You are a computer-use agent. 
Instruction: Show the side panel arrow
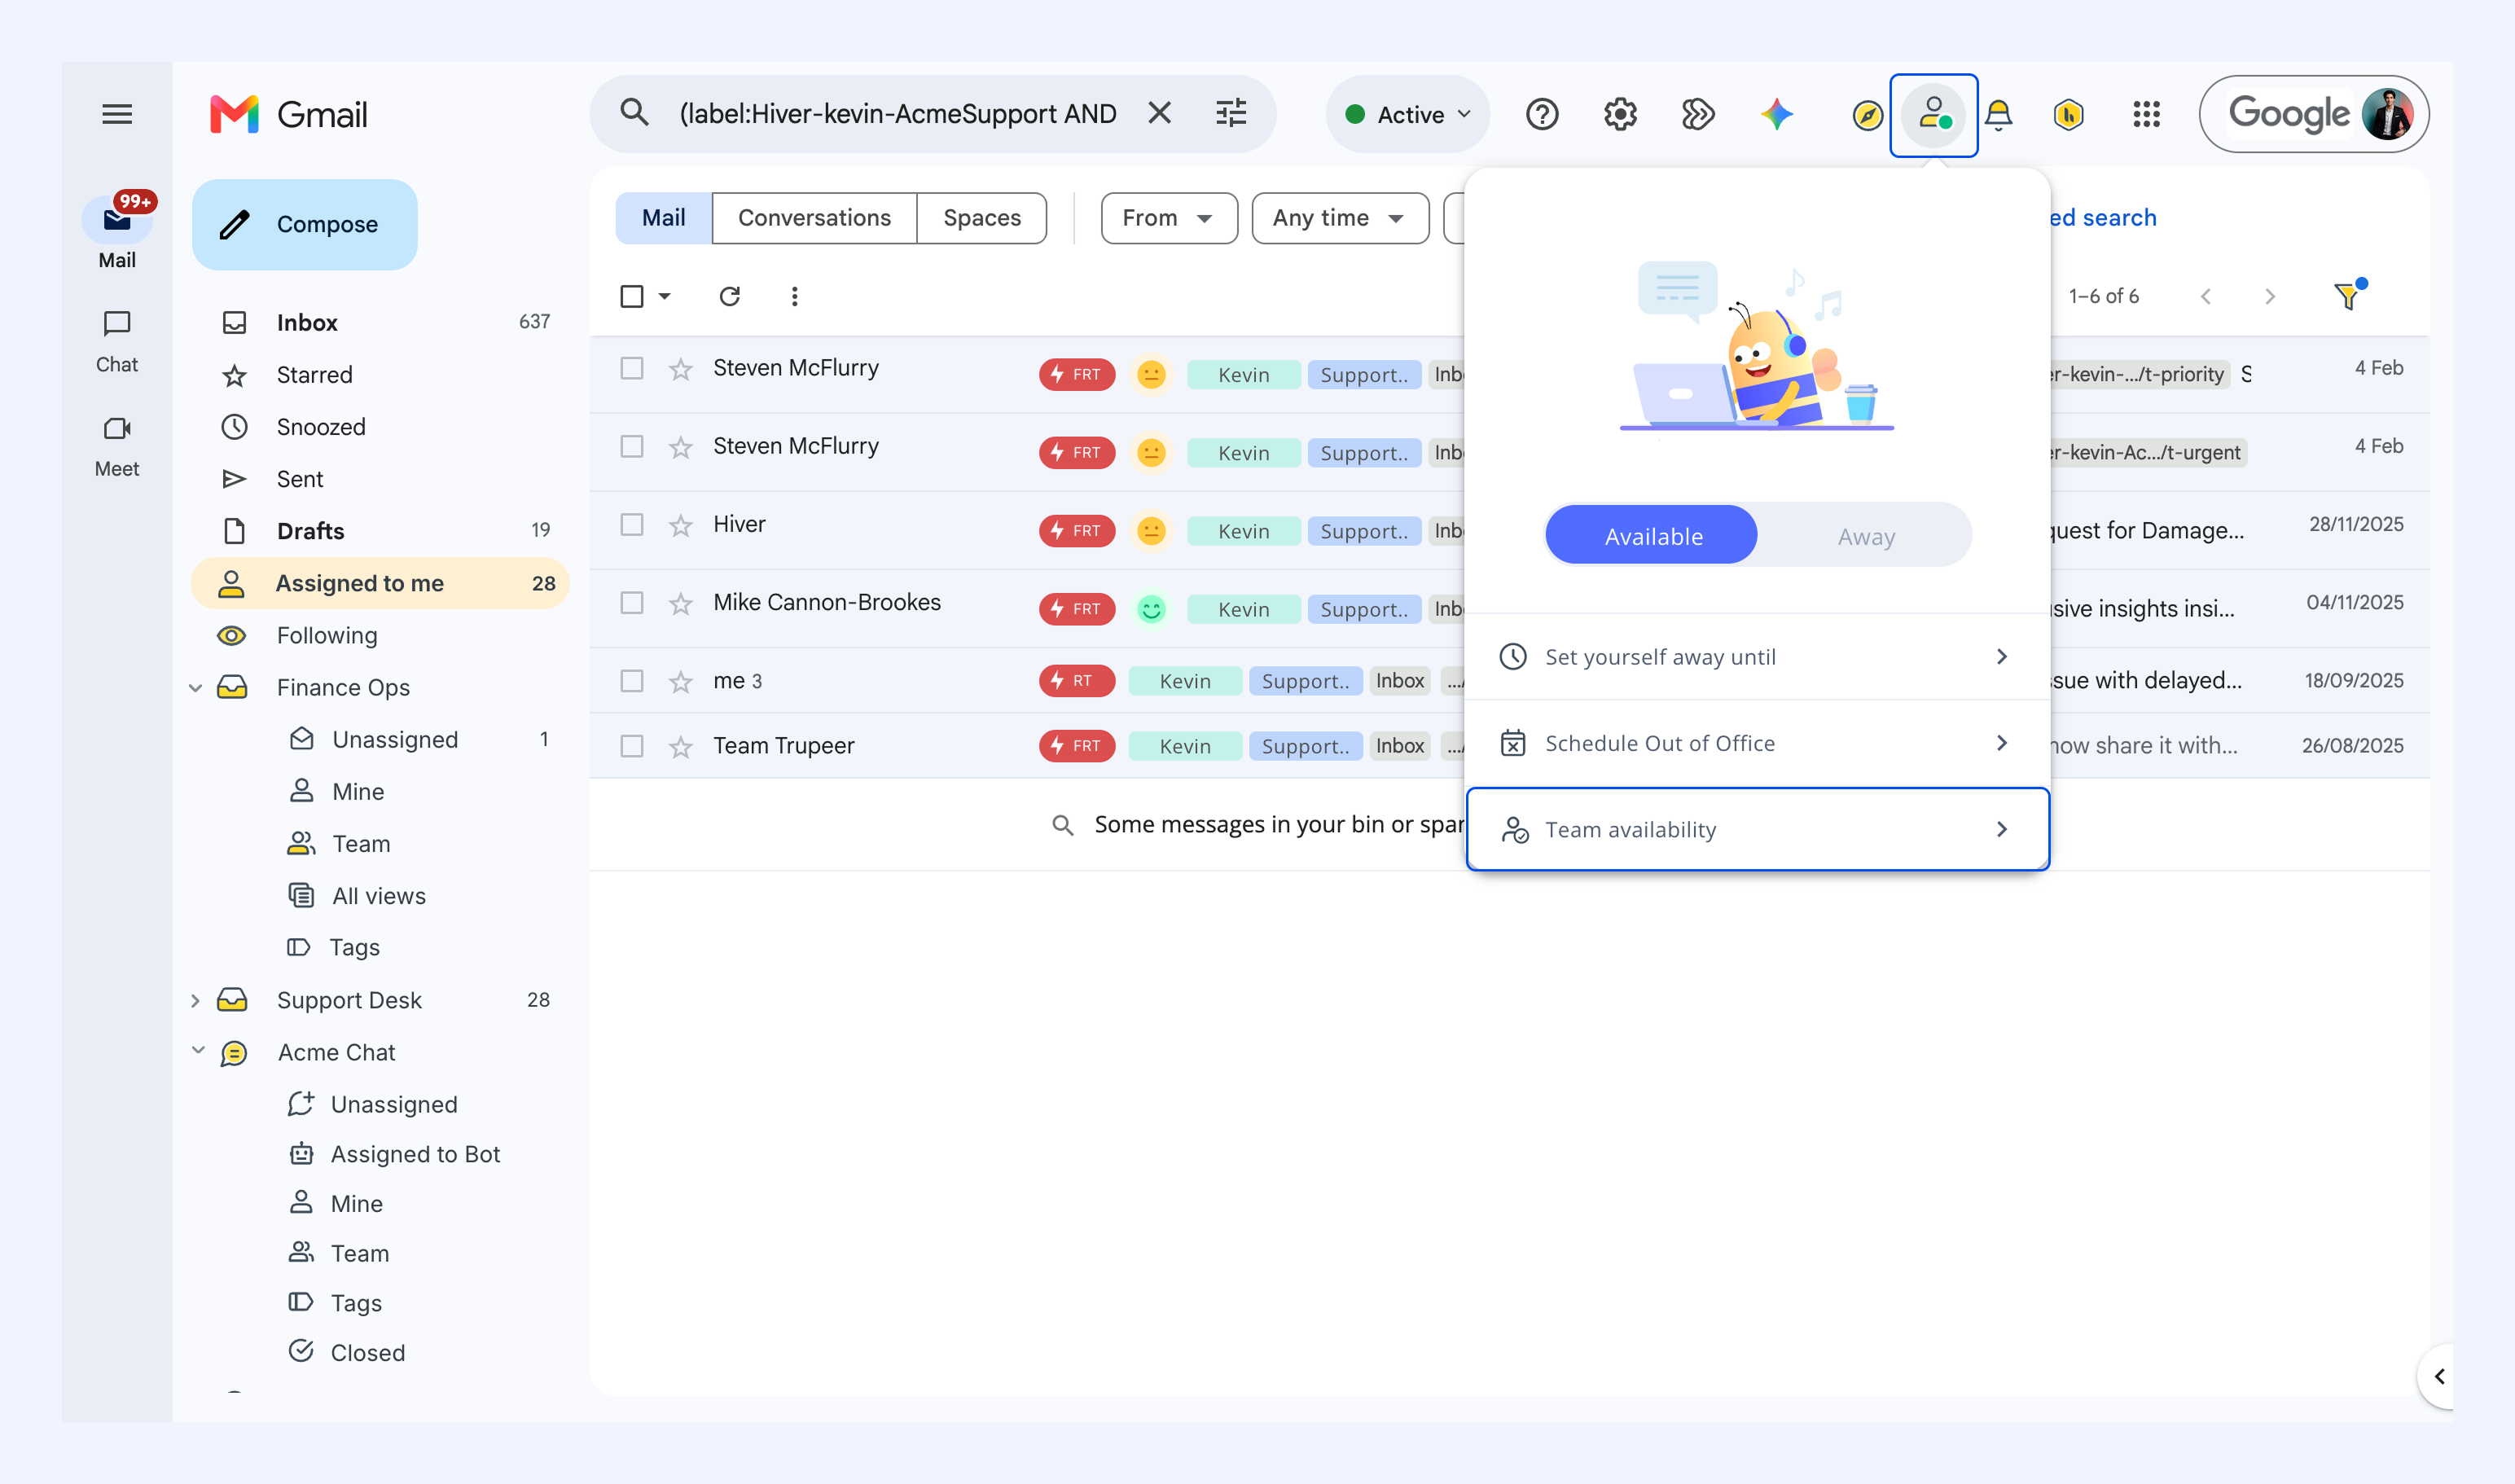pos(2439,1376)
